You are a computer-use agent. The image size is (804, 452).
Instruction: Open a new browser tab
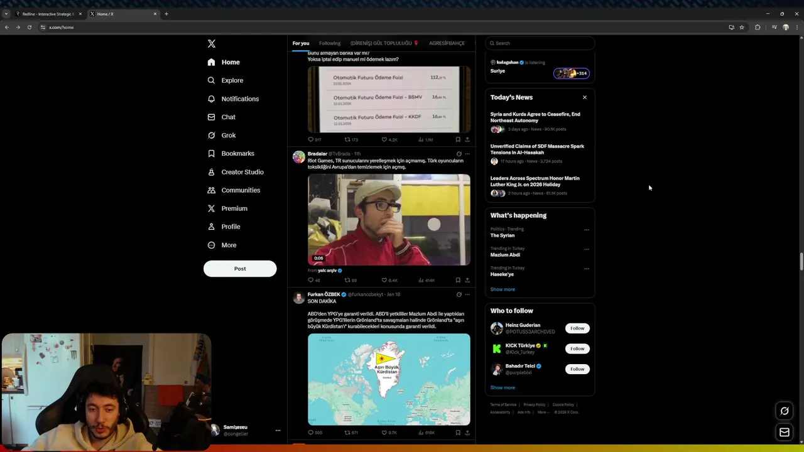tap(166, 14)
